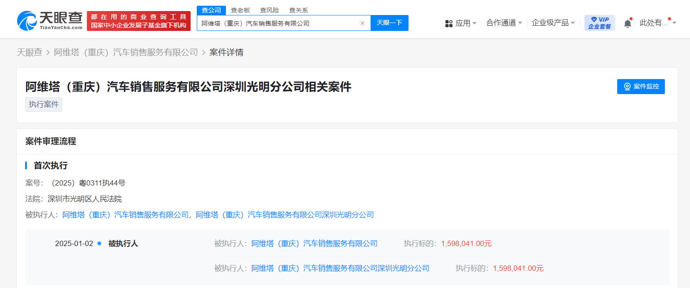Click the 天眼一下 search button
The height and width of the screenshot is (288, 690).
[390, 23]
